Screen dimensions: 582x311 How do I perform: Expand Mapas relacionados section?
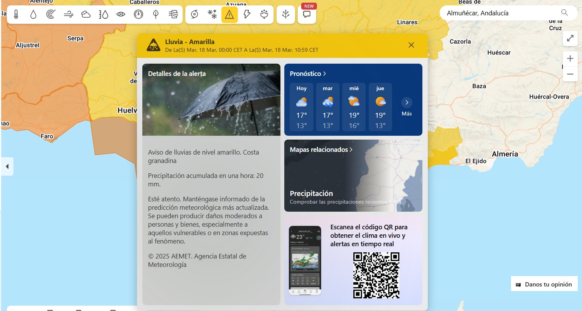pos(321,150)
